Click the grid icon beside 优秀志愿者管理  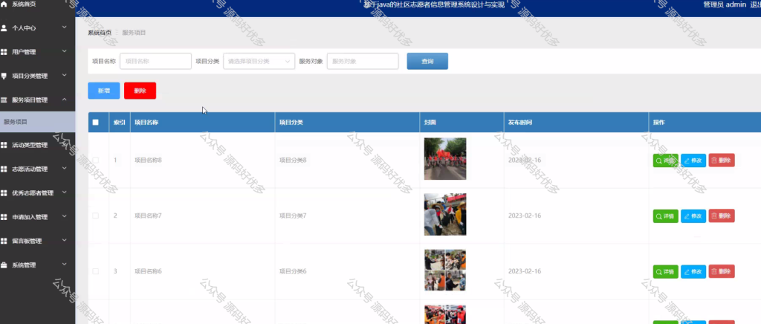click(4, 193)
